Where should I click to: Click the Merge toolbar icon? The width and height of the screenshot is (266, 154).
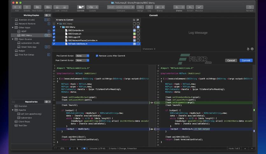pos(140,7)
